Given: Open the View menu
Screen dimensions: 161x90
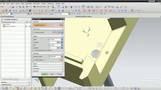Looking at the screenshot, I should pos(8,3).
